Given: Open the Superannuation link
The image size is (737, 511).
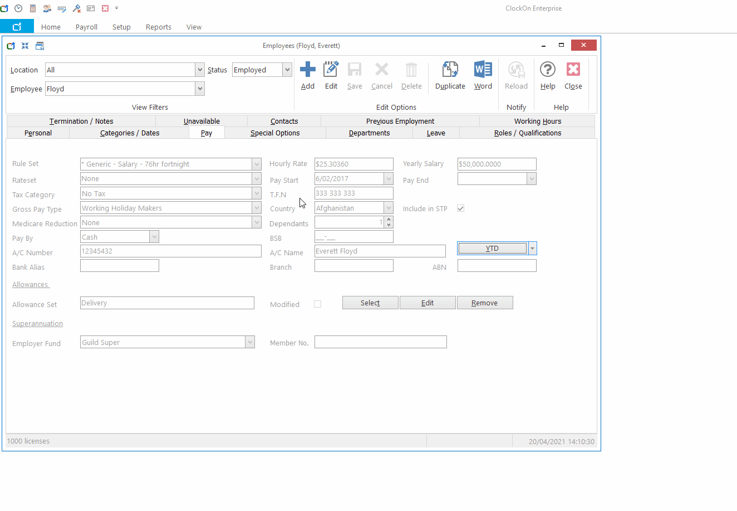Looking at the screenshot, I should pyautogui.click(x=37, y=324).
